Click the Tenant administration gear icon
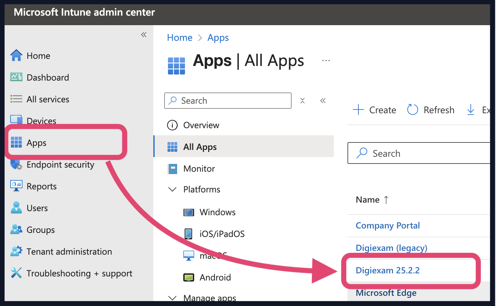The height and width of the screenshot is (306, 496). pos(16,251)
